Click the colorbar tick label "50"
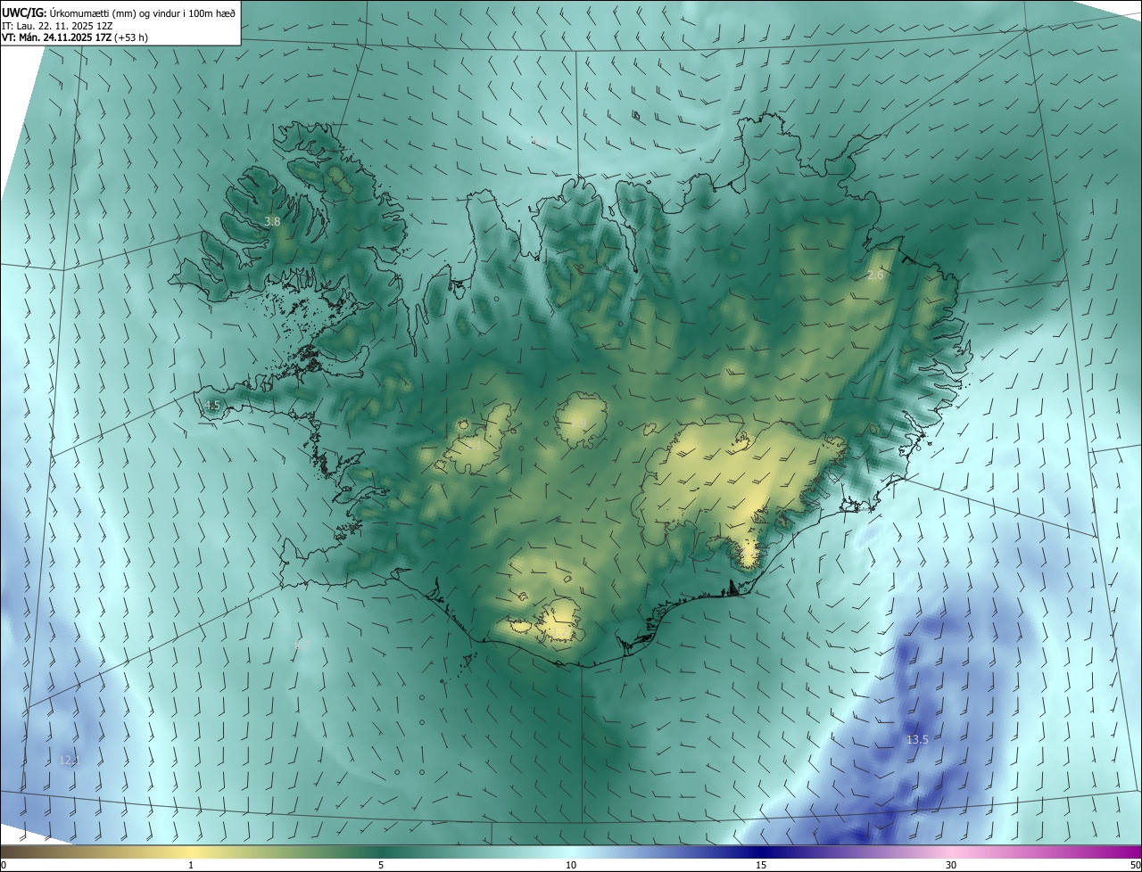Screen dimensions: 1142x872 (1135, 866)
